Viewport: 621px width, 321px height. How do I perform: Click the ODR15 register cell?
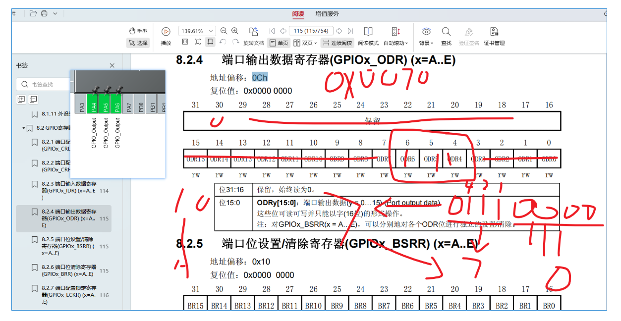point(195,160)
